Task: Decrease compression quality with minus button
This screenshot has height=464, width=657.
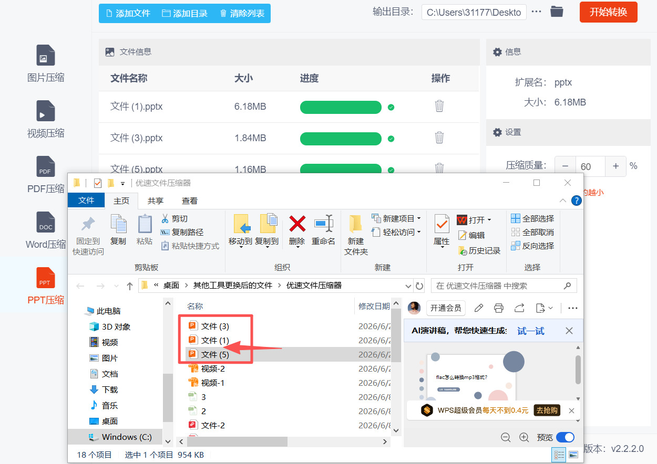Action: (x=565, y=166)
